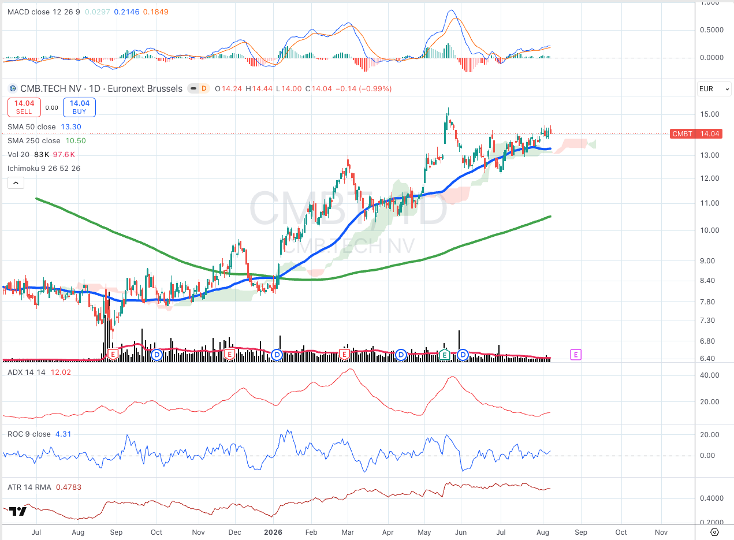Image resolution: width=734 pixels, height=540 pixels.
Task: Open the dividend D marker in late April
Action: coord(402,355)
